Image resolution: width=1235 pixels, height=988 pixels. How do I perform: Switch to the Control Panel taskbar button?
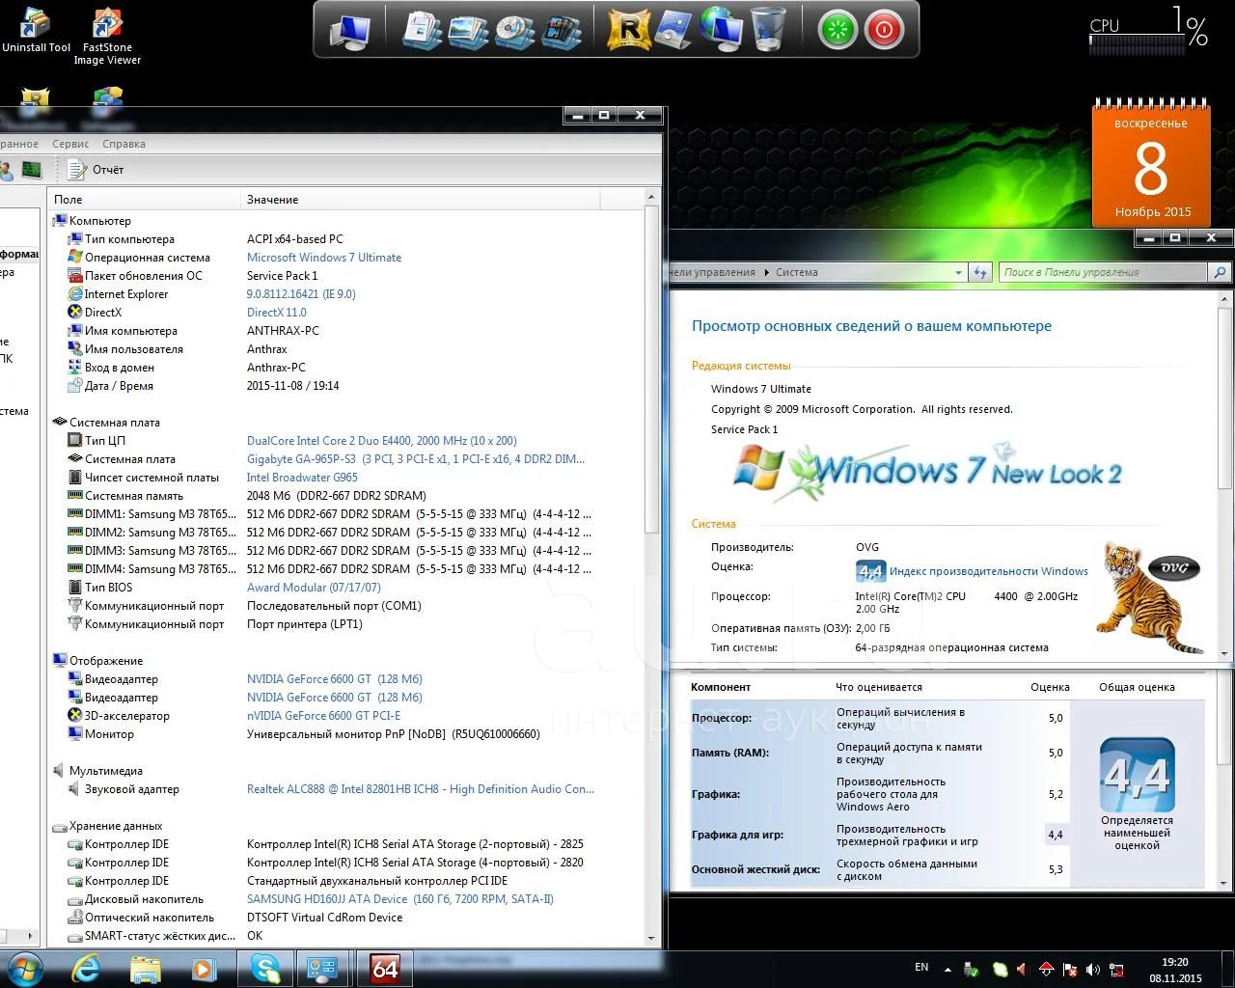321,968
